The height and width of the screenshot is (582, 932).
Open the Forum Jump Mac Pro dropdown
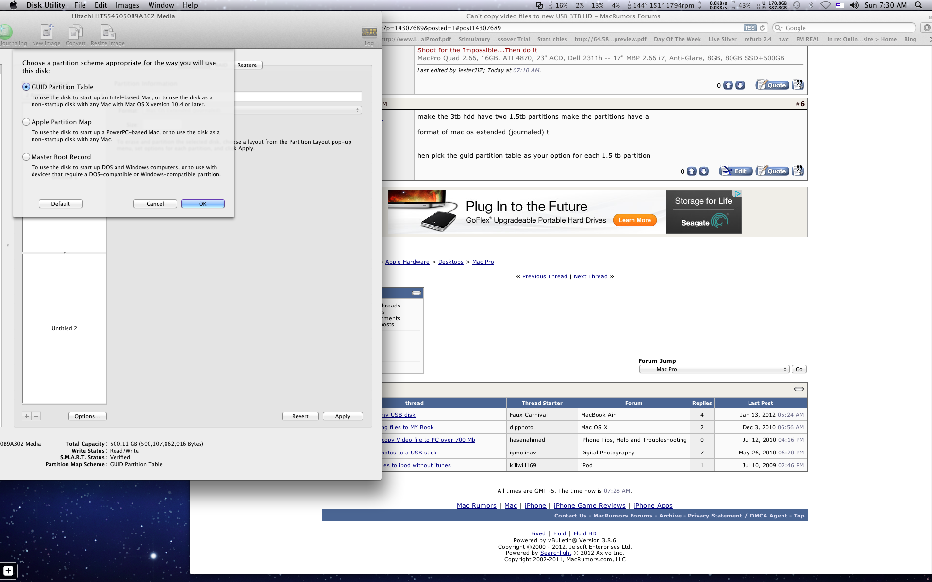714,369
